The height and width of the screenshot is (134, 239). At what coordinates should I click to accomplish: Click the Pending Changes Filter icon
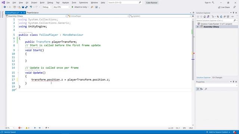click(213, 17)
